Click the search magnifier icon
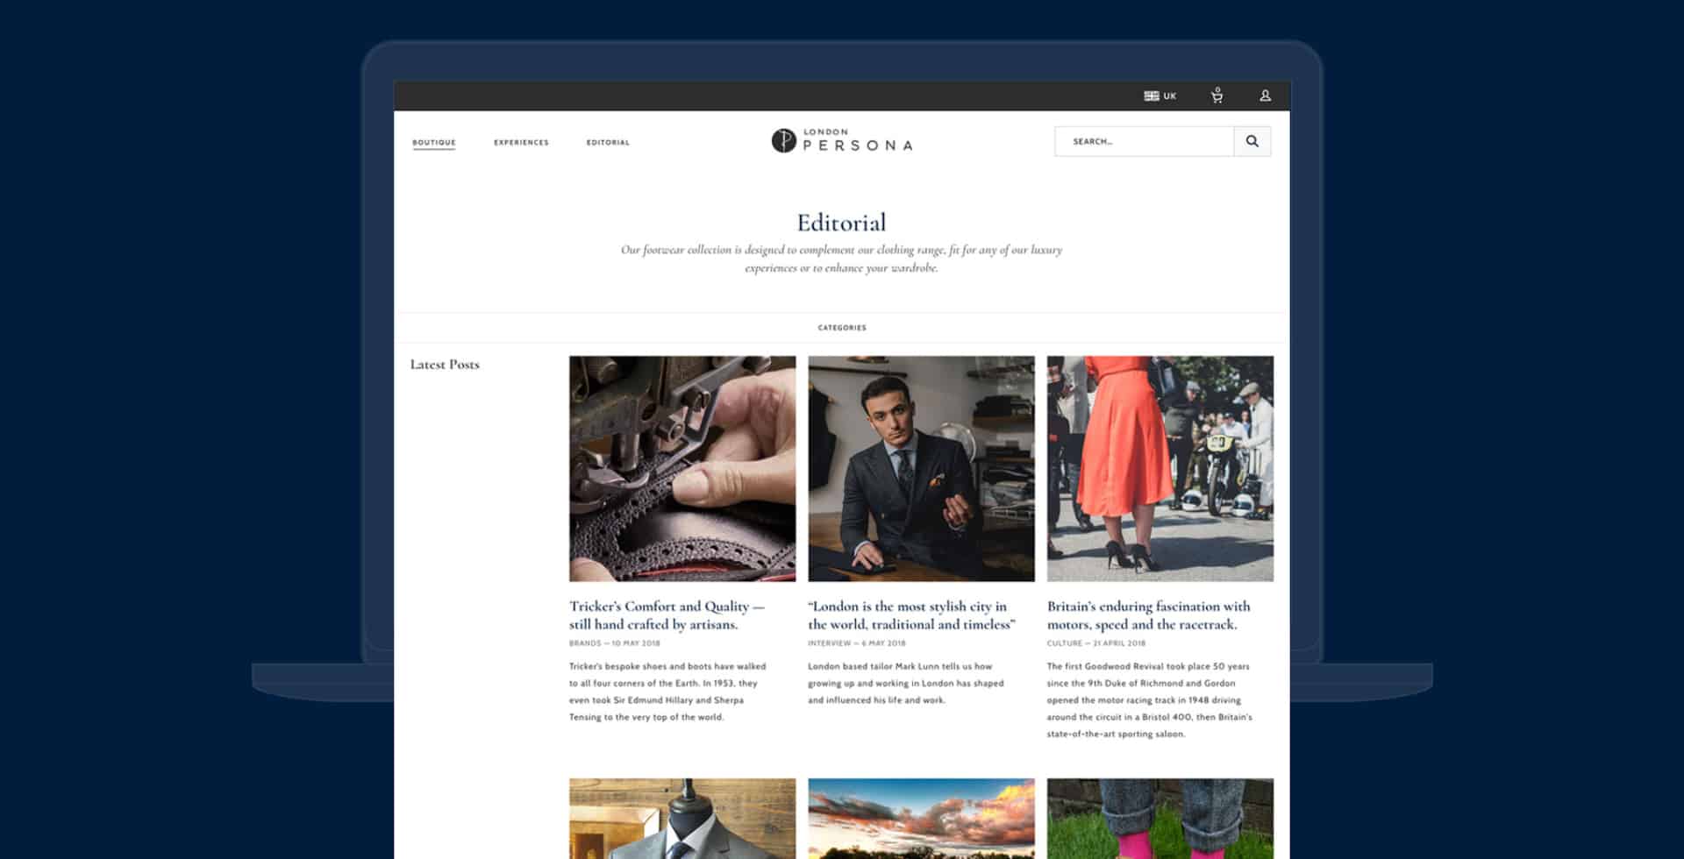 pos(1252,141)
